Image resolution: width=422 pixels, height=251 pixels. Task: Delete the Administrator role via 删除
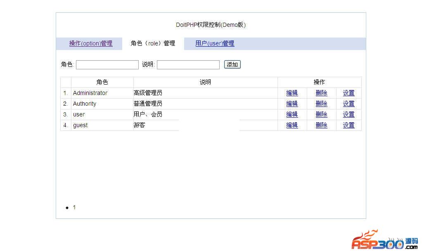pos(321,93)
